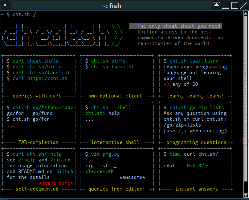Click the '/:intro' reference
The height and width of the screenshot is (200, 249).
tap(60, 160)
